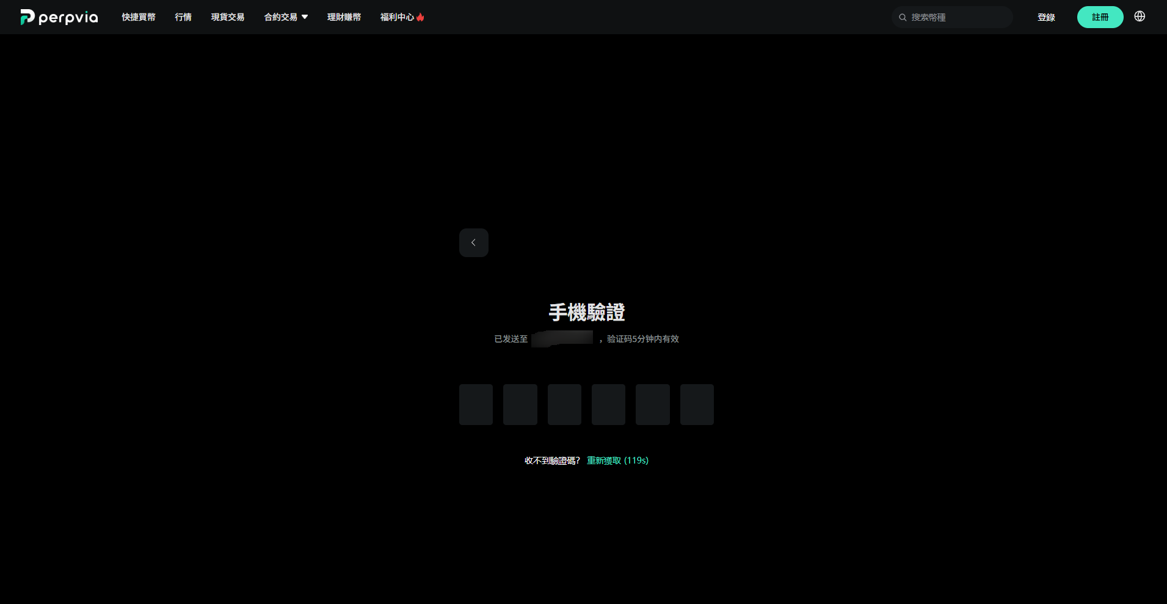Open the 快捷買幣 menu item

click(x=139, y=17)
